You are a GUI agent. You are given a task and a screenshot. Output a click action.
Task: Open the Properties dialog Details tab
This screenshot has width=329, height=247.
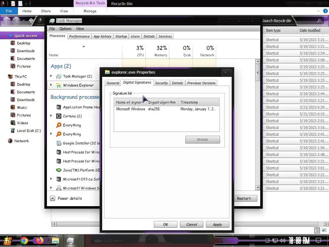click(x=177, y=83)
